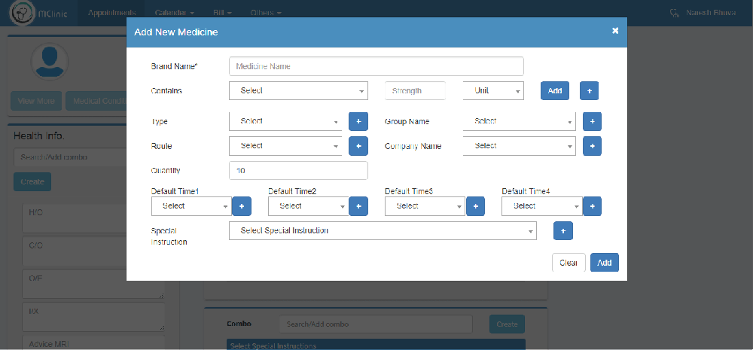
Task: Click the Quantity field showing 10
Action: (298, 170)
